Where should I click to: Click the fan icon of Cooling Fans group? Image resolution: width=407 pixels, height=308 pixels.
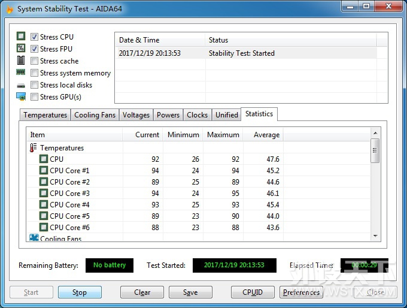pos(34,237)
